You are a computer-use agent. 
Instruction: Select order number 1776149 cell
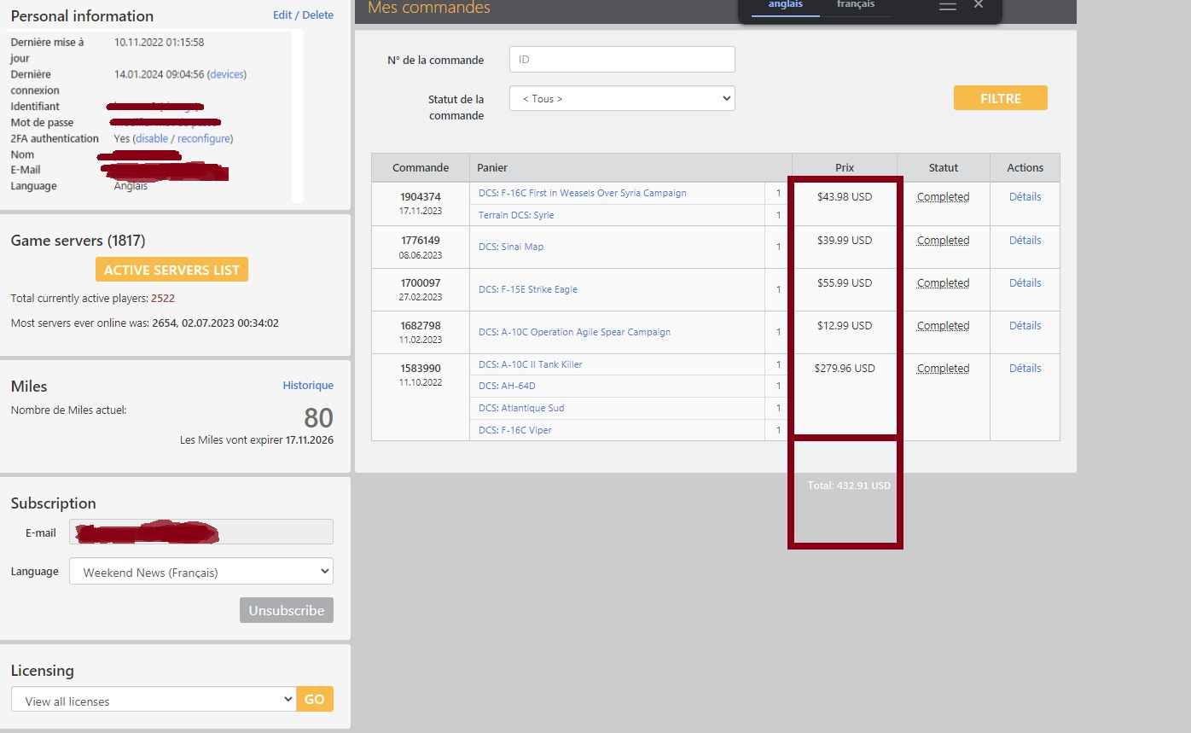coord(421,247)
